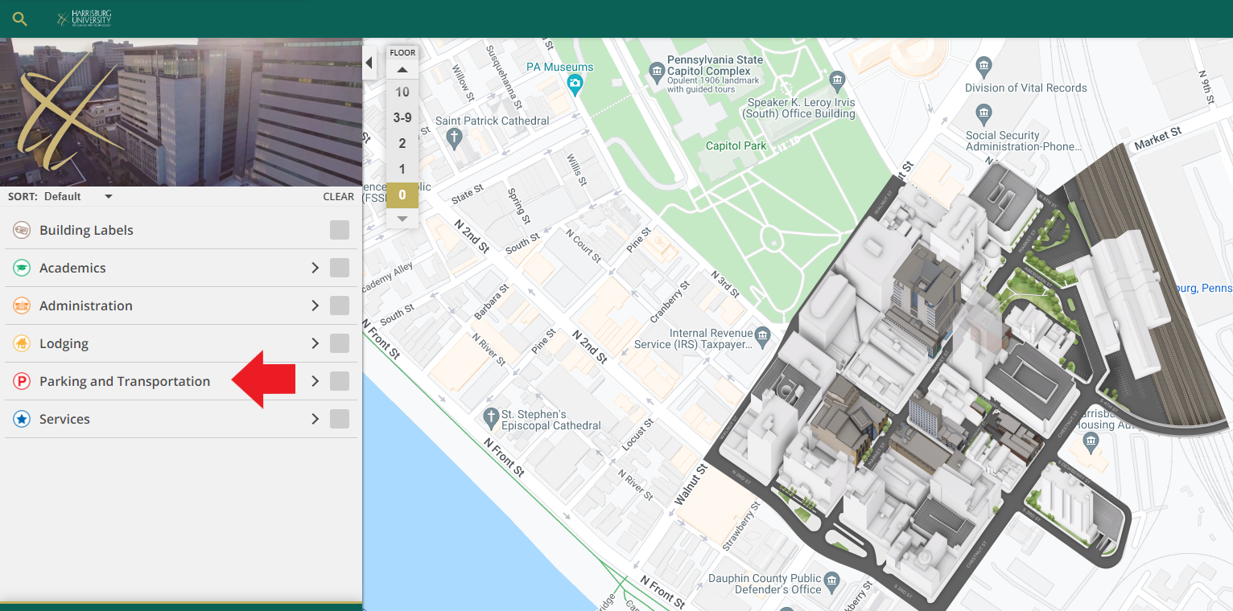Open the Lodging category label

(64, 343)
